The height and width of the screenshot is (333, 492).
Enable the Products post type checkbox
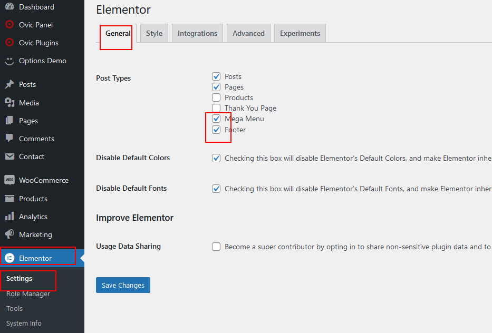(x=216, y=97)
